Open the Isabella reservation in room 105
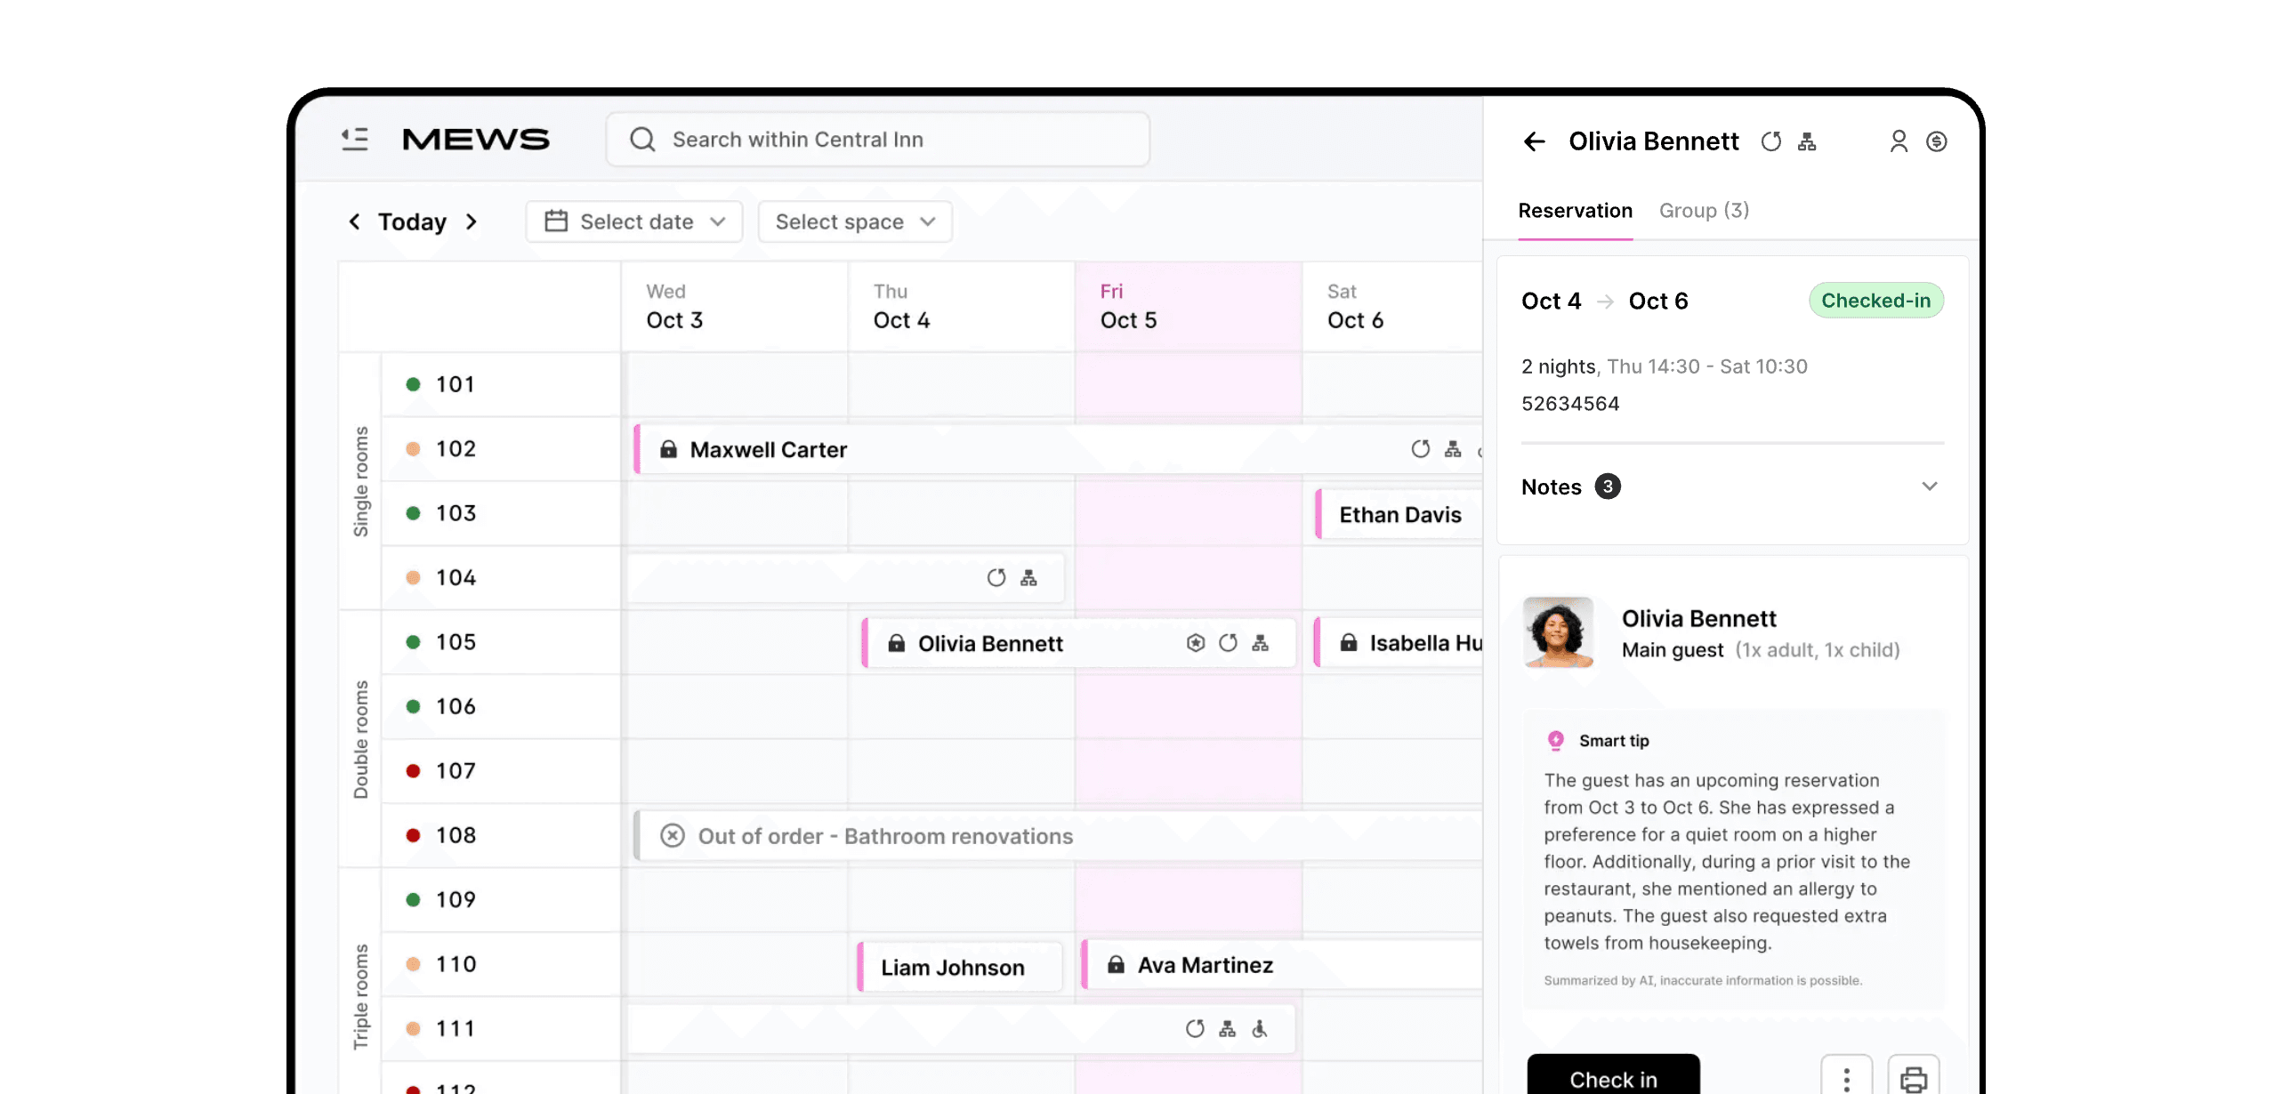The width and height of the screenshot is (2274, 1094). click(1399, 643)
